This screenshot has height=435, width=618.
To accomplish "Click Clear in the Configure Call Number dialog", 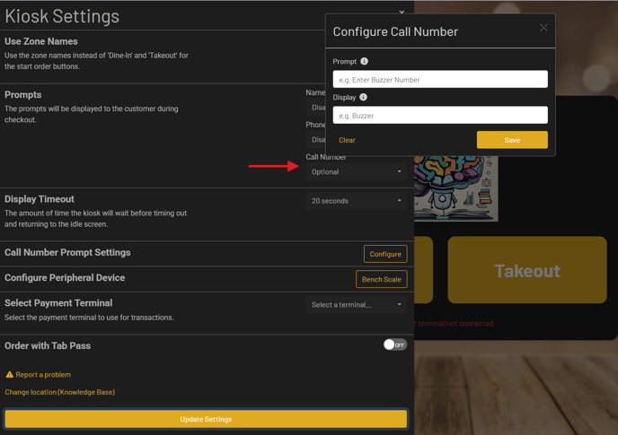I will tap(347, 141).
